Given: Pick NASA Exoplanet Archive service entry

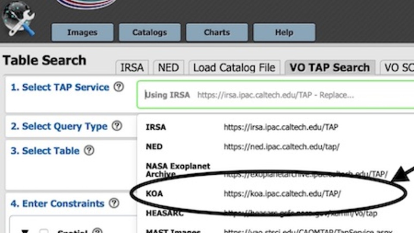Looking at the screenshot, I should [178, 170].
